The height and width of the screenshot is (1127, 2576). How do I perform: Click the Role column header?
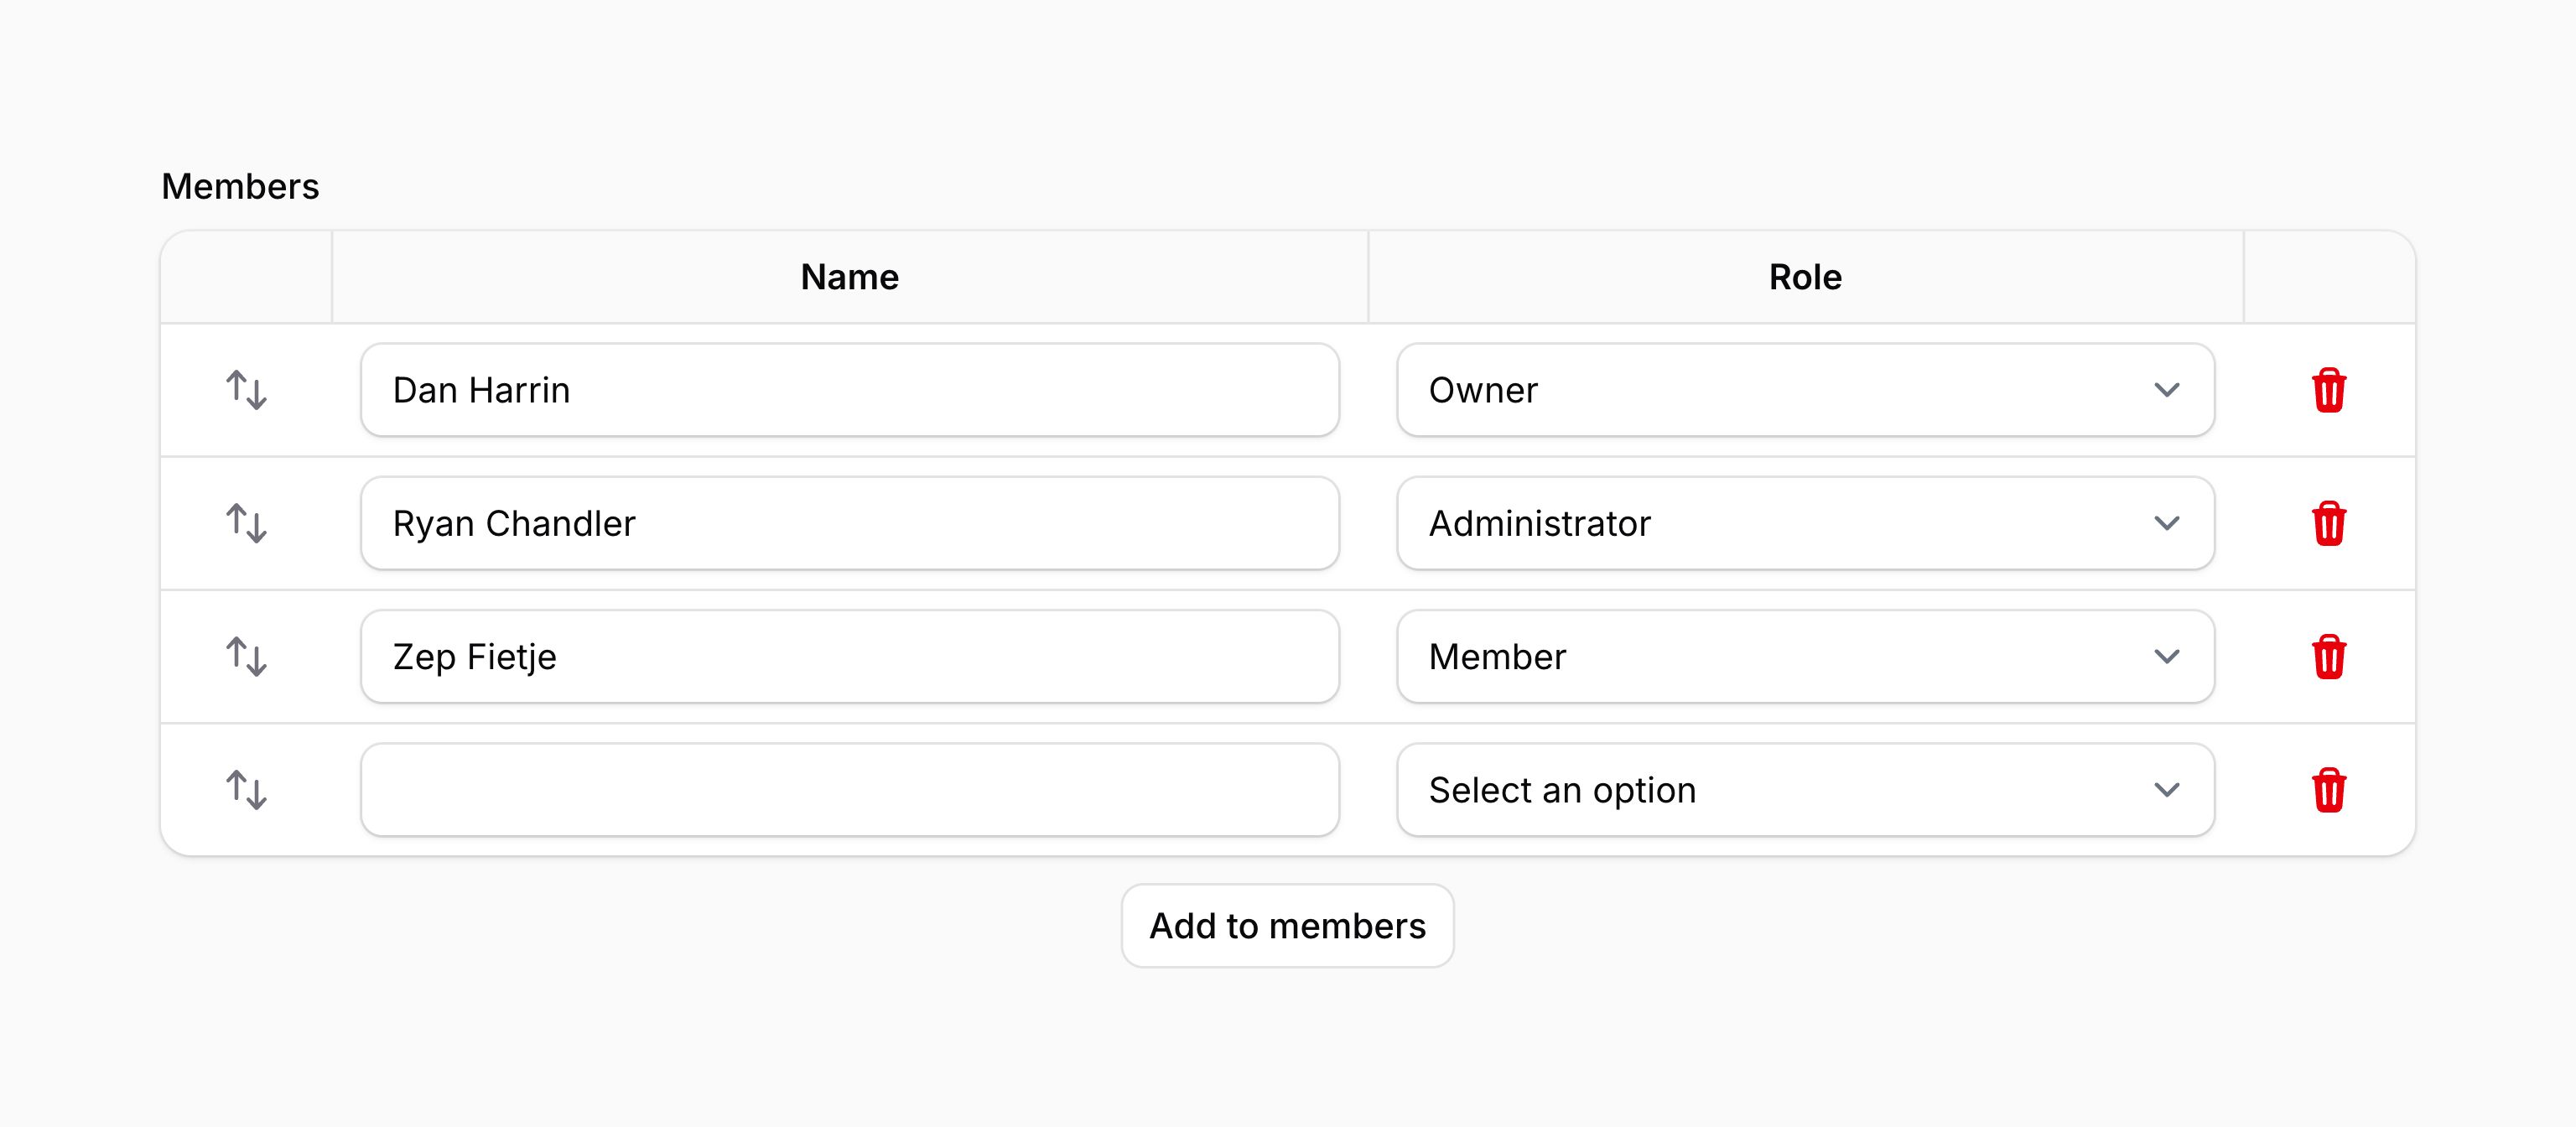click(1804, 277)
